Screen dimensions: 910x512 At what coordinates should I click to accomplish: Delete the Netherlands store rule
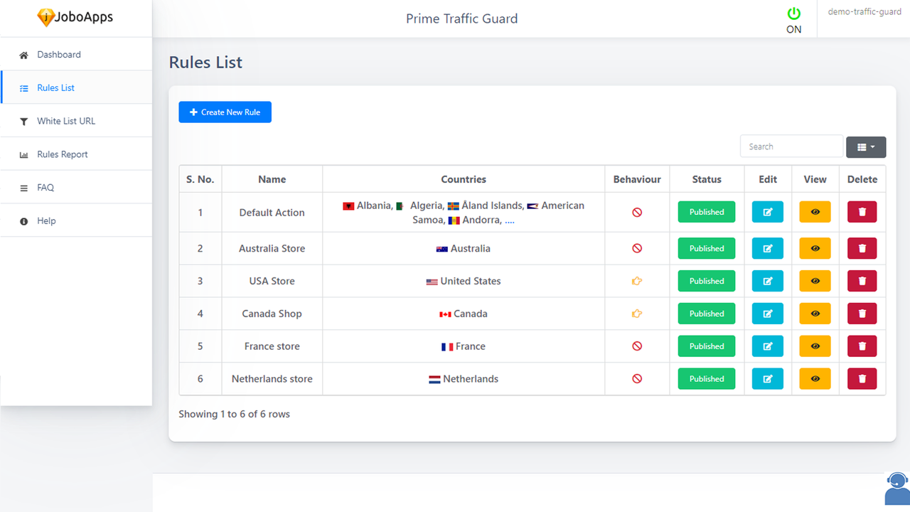[x=862, y=379]
